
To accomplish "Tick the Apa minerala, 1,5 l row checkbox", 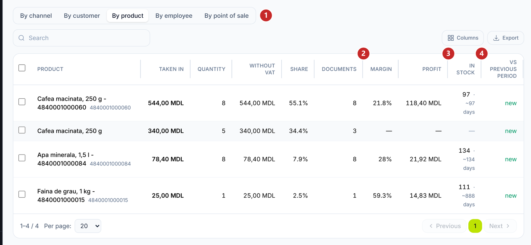I will click(x=22, y=158).
